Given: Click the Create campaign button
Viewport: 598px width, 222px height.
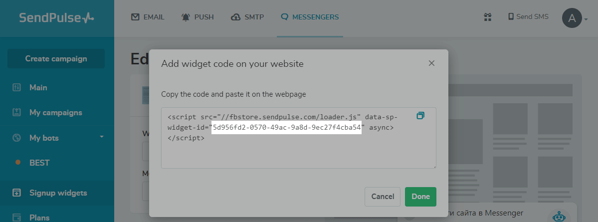Looking at the screenshot, I should (x=56, y=59).
